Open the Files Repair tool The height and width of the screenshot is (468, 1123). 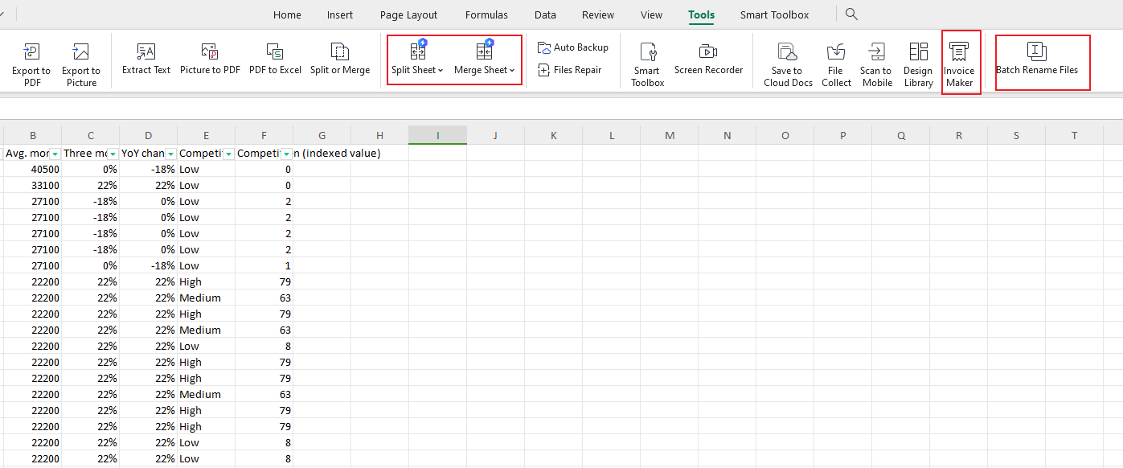(570, 70)
